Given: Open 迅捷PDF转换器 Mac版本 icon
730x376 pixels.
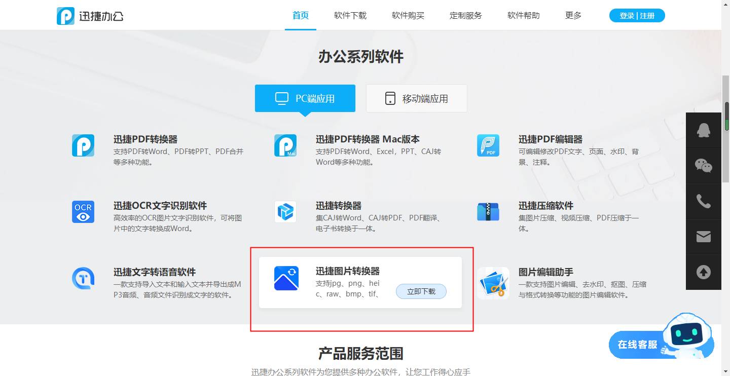Looking at the screenshot, I should (285, 145).
